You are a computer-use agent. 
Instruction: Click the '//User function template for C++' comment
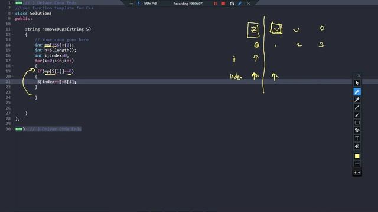54,8
